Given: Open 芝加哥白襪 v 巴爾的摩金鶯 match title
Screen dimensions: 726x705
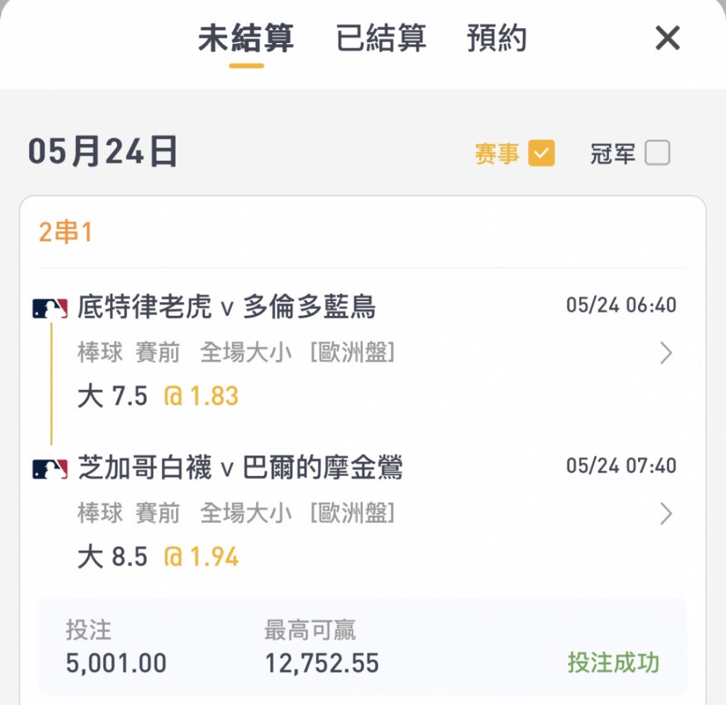Looking at the screenshot, I should (240, 467).
